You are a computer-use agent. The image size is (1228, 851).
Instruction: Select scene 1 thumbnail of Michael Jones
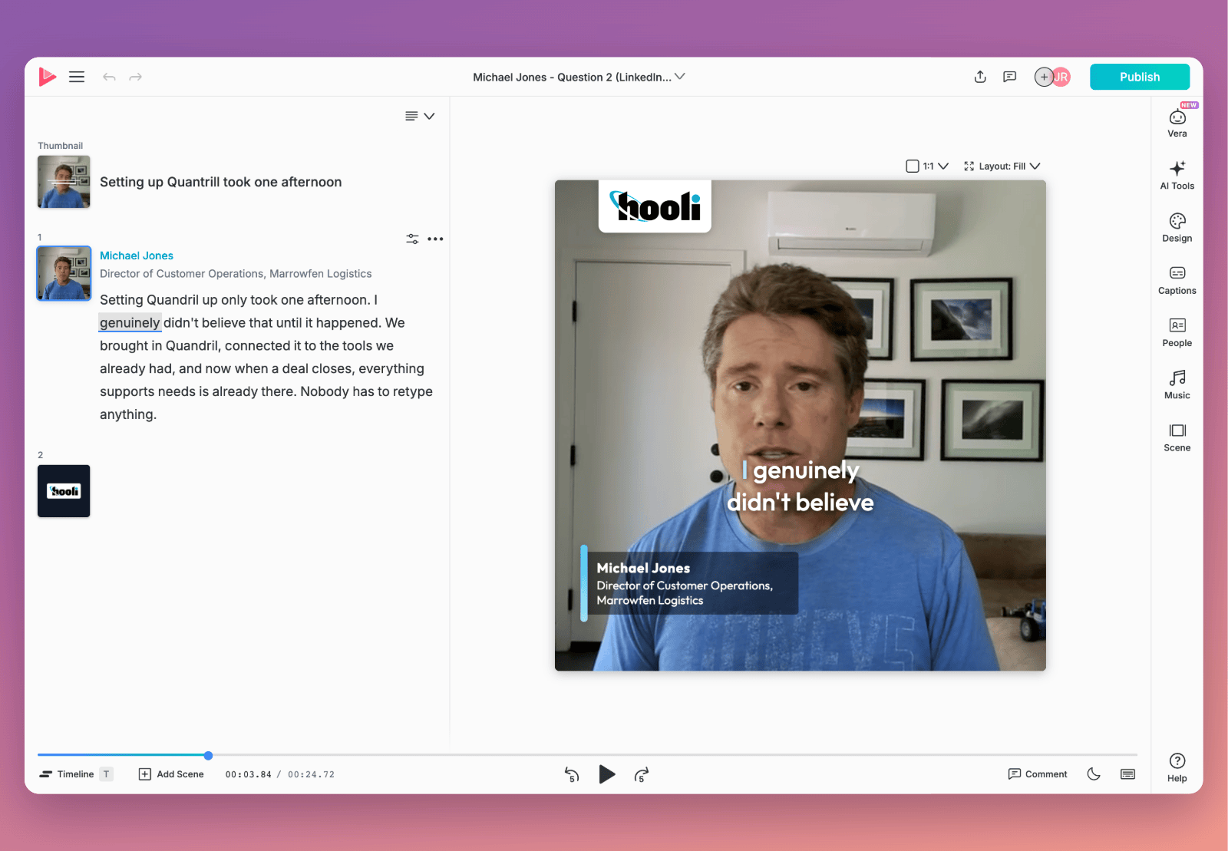tap(64, 273)
